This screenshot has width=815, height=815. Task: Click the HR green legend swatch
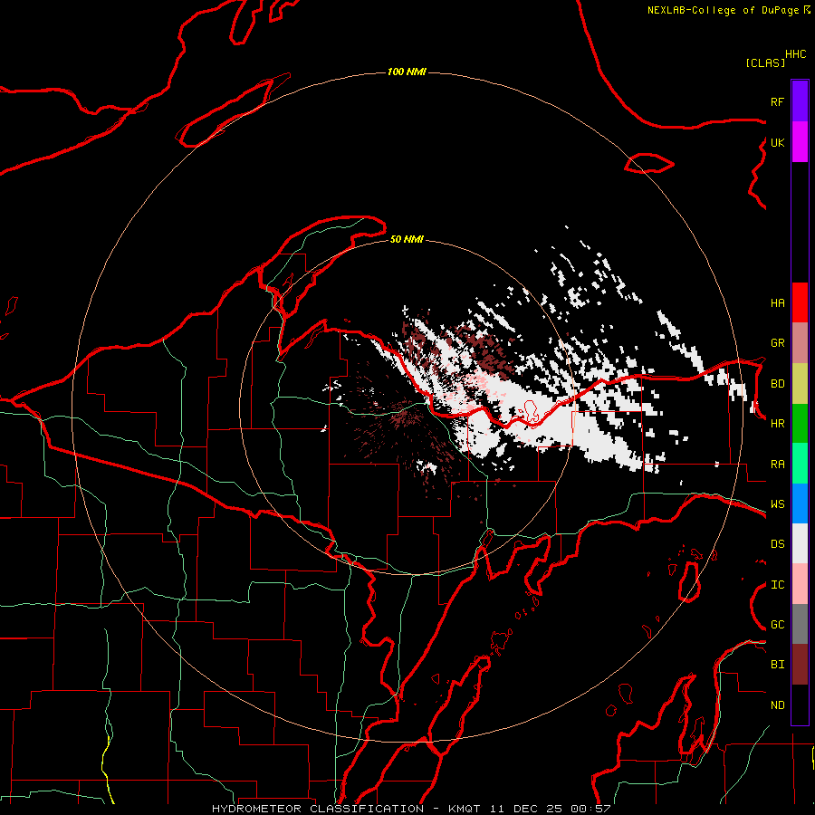tap(800, 423)
